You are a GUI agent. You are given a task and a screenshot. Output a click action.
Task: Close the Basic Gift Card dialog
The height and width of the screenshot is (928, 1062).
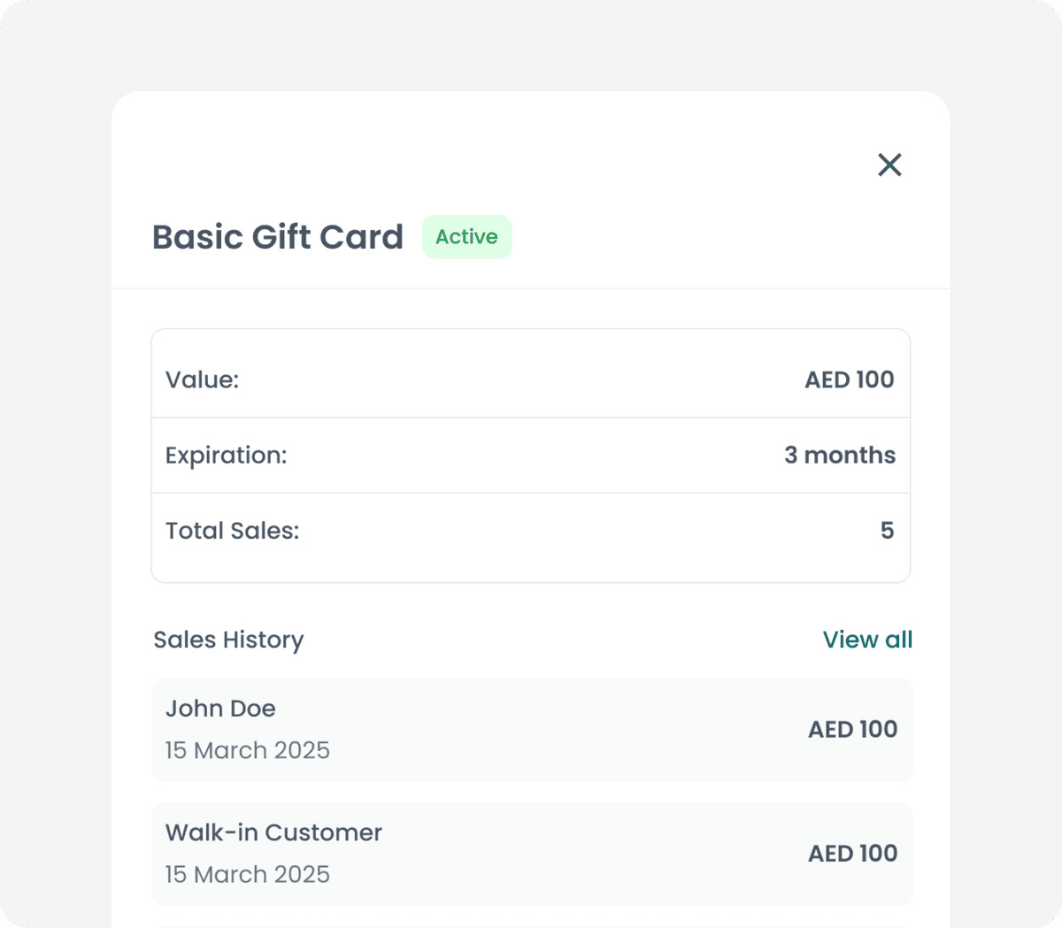pos(889,165)
